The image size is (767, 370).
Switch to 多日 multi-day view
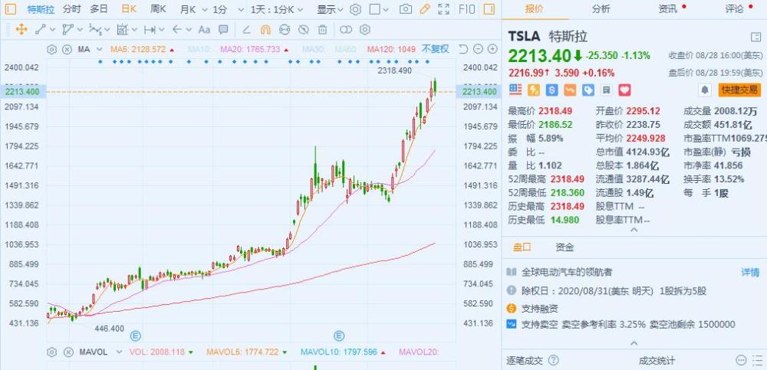coord(99,8)
